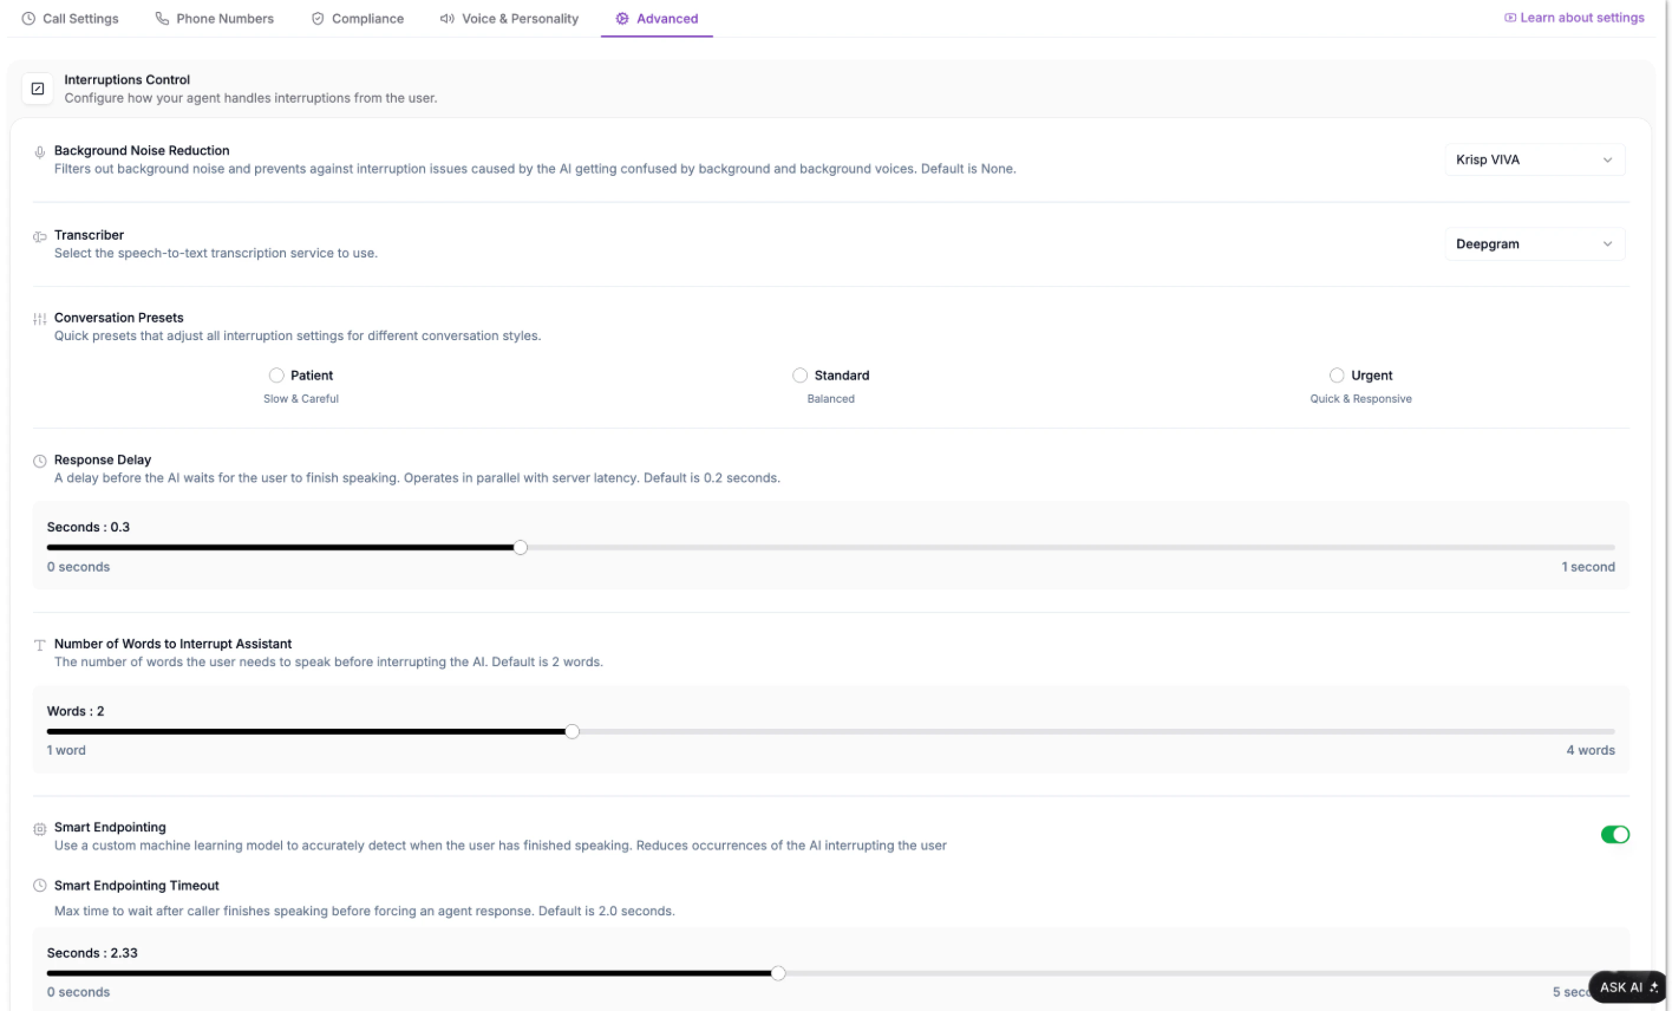Click the clock icon beside Smart Endpointing Timeout
1672x1011 pixels.
click(40, 885)
